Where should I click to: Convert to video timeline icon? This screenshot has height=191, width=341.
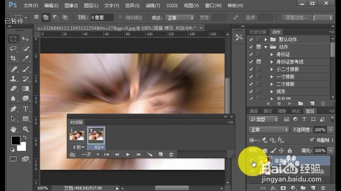(72, 154)
